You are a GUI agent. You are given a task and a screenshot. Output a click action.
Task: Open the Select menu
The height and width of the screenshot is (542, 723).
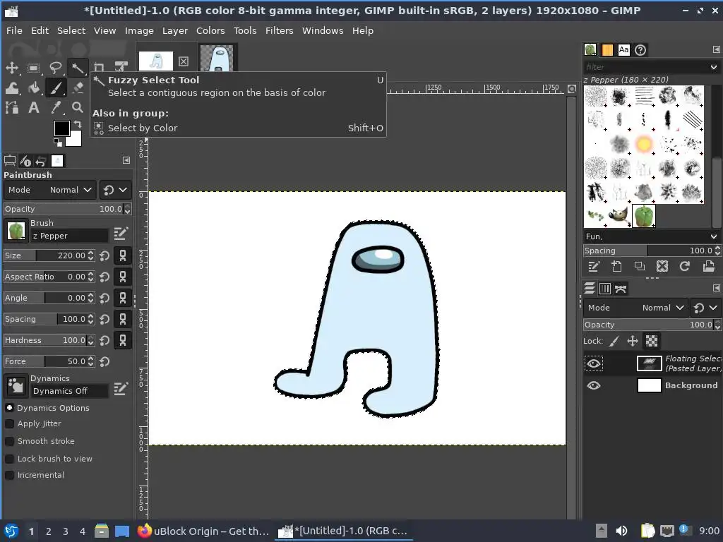(71, 31)
